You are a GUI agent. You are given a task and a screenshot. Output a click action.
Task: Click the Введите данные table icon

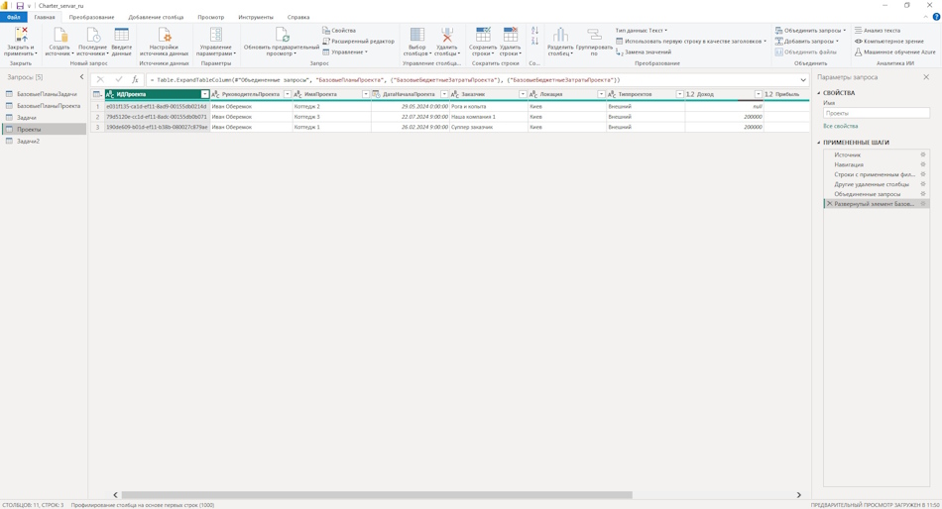click(121, 35)
